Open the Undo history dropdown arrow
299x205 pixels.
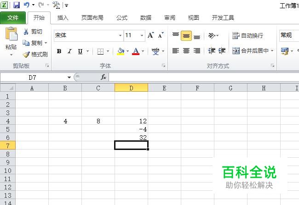pyautogui.click(x=33, y=5)
